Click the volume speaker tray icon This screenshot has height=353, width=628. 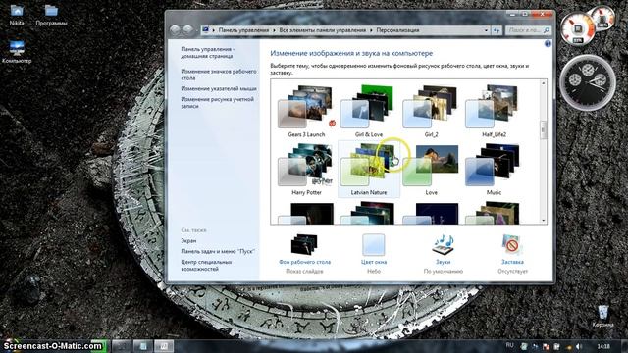578,346
